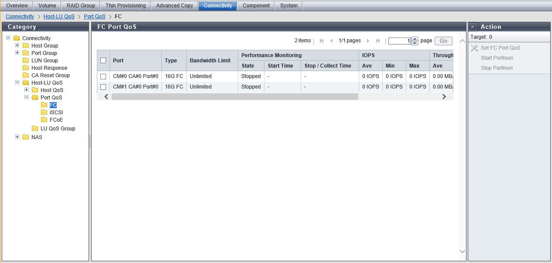Collapse the Host-LU QoS tree node
The image size is (552, 263).
(17, 82)
